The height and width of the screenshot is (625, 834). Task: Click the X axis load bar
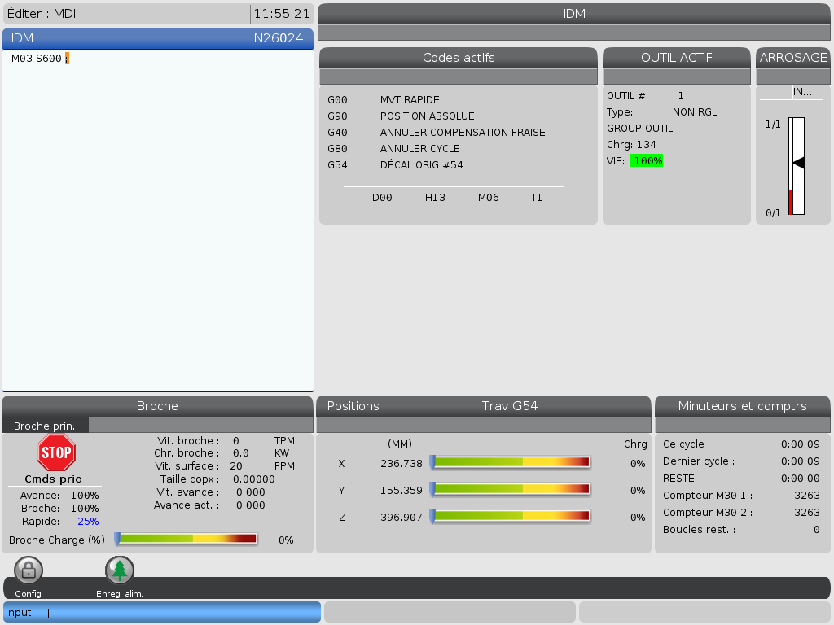tap(510, 462)
